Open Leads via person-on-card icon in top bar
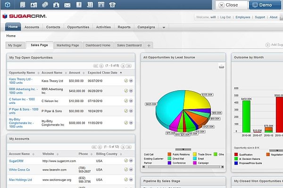 [56, 5]
